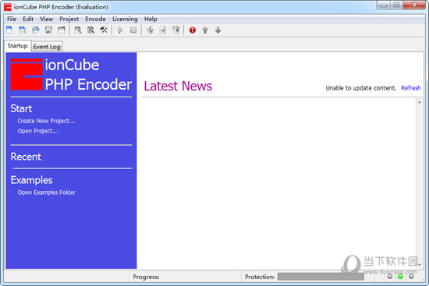Click the ionCube red logo in sidebar
This screenshot has height=286, width=429.
click(27, 74)
